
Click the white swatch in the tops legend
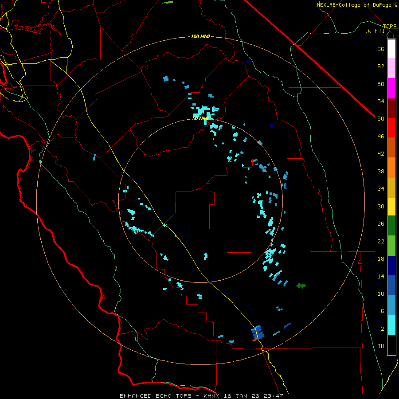(x=391, y=49)
